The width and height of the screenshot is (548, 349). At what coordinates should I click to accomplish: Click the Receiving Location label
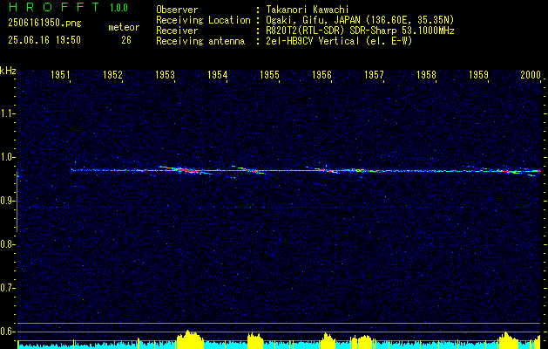tap(203, 20)
